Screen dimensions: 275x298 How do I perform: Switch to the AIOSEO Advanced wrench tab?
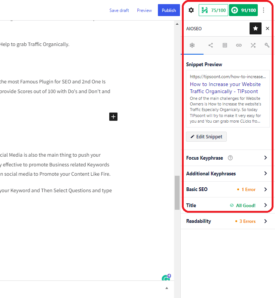[267, 45]
